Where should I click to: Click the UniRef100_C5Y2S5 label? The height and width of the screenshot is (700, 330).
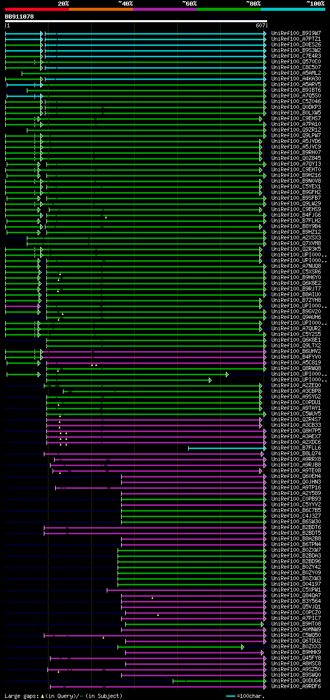[x=296, y=334]
